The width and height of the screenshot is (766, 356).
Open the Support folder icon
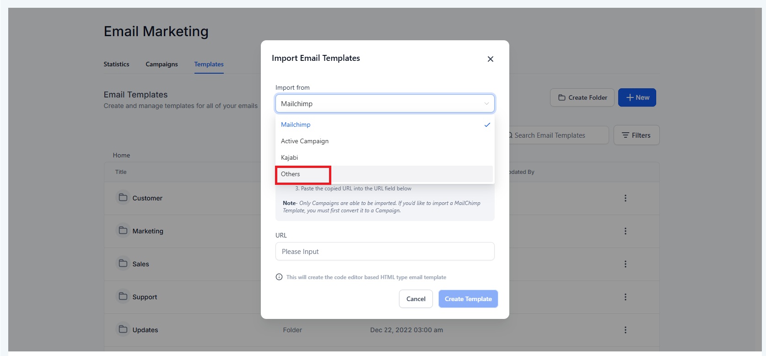pos(123,296)
